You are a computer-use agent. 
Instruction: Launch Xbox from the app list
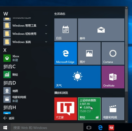click(26, 58)
